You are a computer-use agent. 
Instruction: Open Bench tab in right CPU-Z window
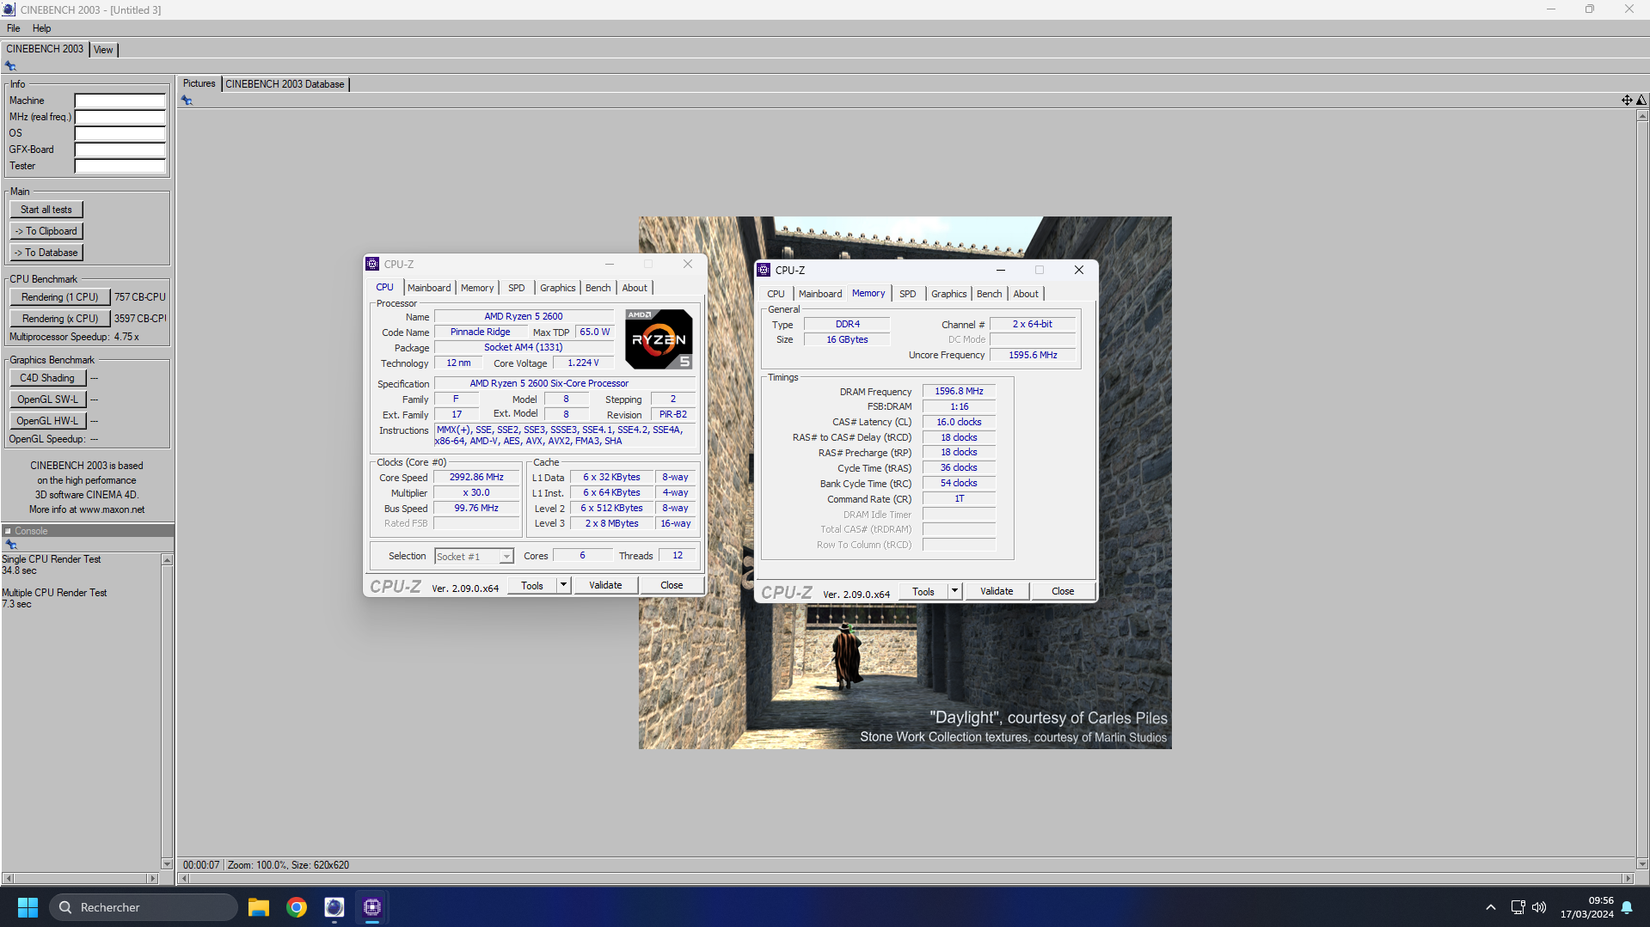(990, 294)
